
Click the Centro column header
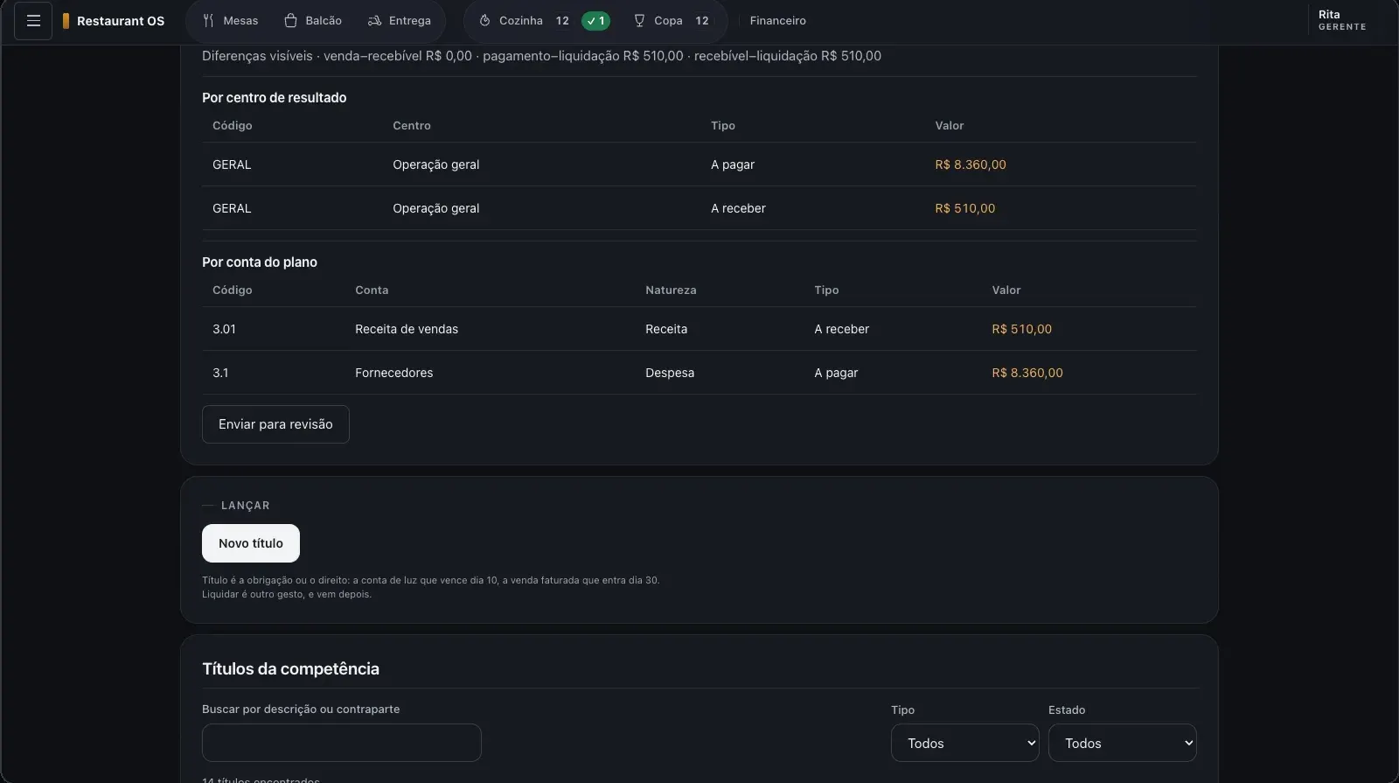click(x=412, y=126)
